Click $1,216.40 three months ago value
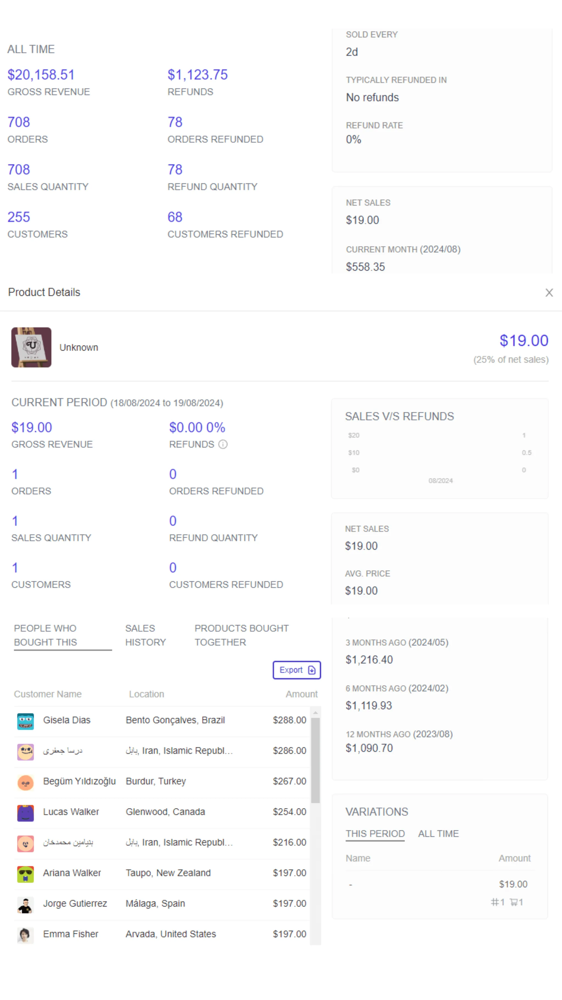Image resolution: width=562 pixels, height=1000 pixels. click(369, 659)
